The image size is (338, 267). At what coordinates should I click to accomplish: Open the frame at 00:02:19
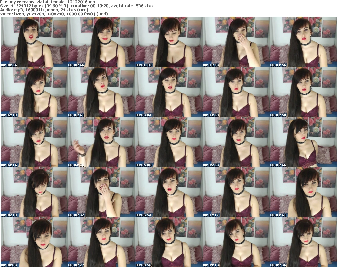(x=34, y=92)
